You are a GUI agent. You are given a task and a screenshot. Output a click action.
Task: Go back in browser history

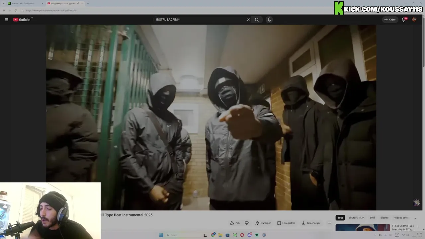tap(4, 10)
